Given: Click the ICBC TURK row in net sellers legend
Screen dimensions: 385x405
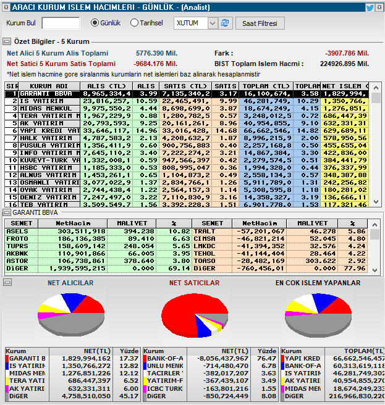Looking at the screenshot, I should tap(211, 388).
